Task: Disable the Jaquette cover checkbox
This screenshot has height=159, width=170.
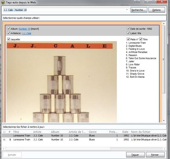Action: [x=8, y=39]
